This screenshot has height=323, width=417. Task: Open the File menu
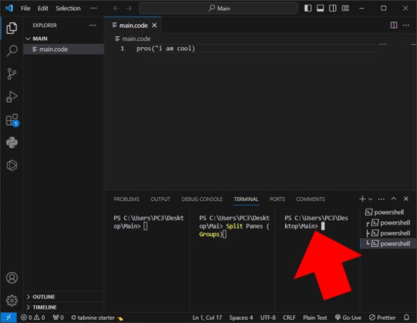click(25, 8)
